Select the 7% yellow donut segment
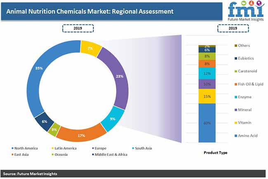The image size is (268, 179). click(x=91, y=49)
